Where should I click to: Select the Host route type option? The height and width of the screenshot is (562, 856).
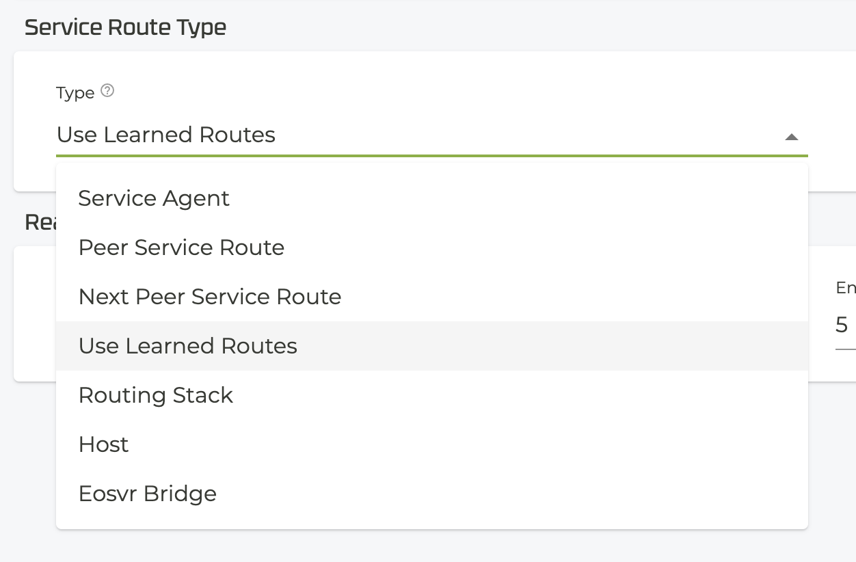[104, 444]
